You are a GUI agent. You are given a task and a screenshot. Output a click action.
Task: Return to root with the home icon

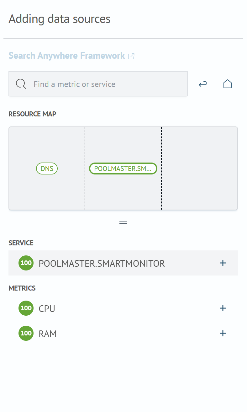(228, 84)
